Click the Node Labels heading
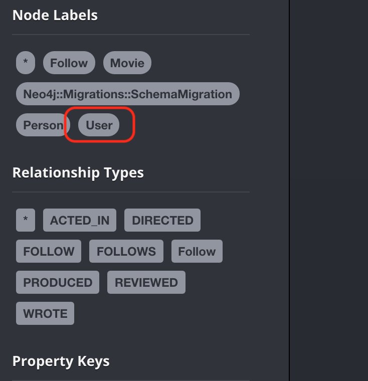Viewport: 368px width, 381px height. pos(55,15)
